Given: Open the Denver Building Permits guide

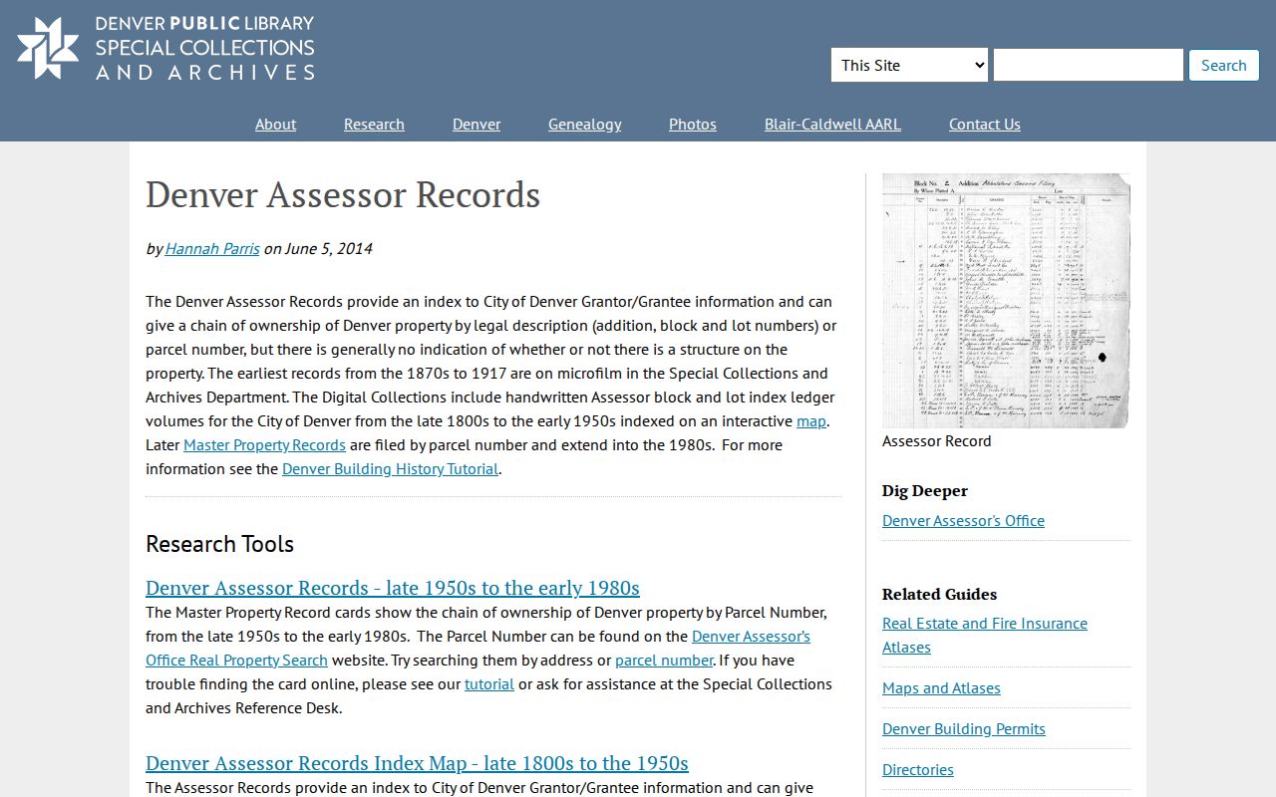Looking at the screenshot, I should point(964,728).
